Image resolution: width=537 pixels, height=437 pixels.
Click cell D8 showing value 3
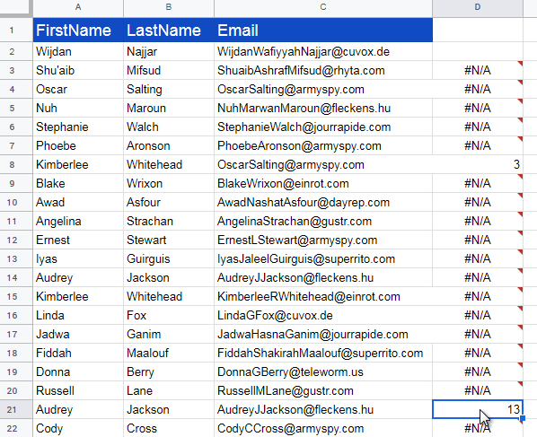(478, 164)
